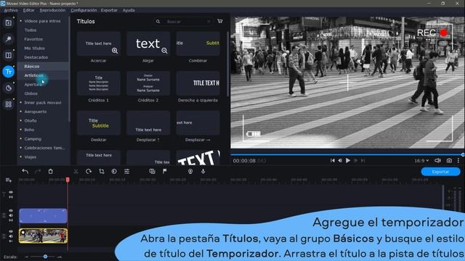Record audio with microphone icon
This screenshot has width=465, height=261.
click(203, 171)
